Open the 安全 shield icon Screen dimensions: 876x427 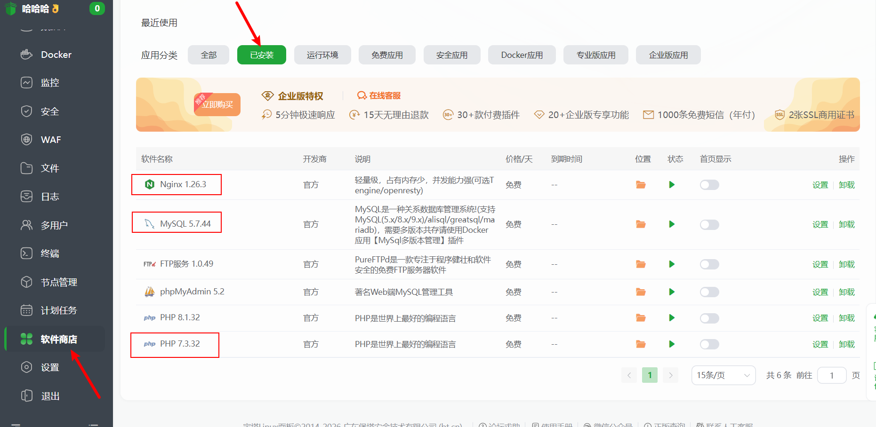point(26,111)
